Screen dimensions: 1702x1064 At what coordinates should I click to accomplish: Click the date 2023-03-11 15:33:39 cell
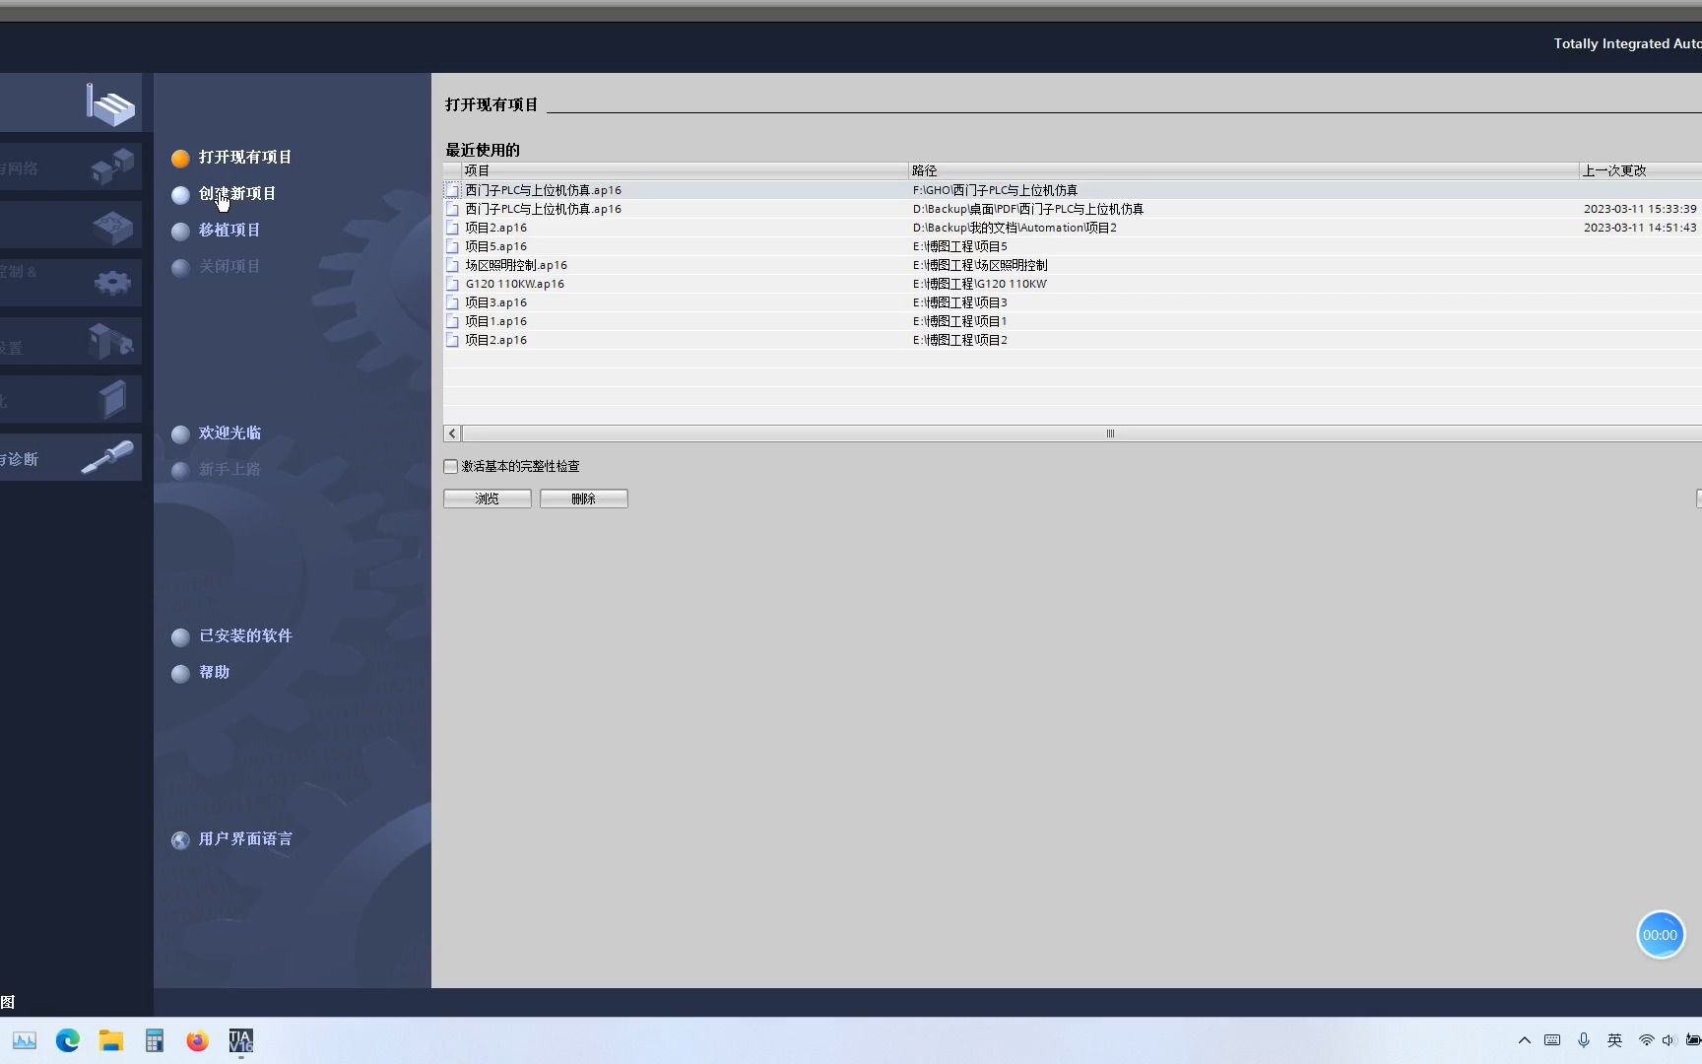coord(1640,209)
